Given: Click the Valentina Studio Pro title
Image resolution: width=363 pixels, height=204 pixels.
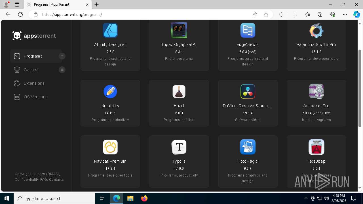Looking at the screenshot, I should pyautogui.click(x=316, y=44).
